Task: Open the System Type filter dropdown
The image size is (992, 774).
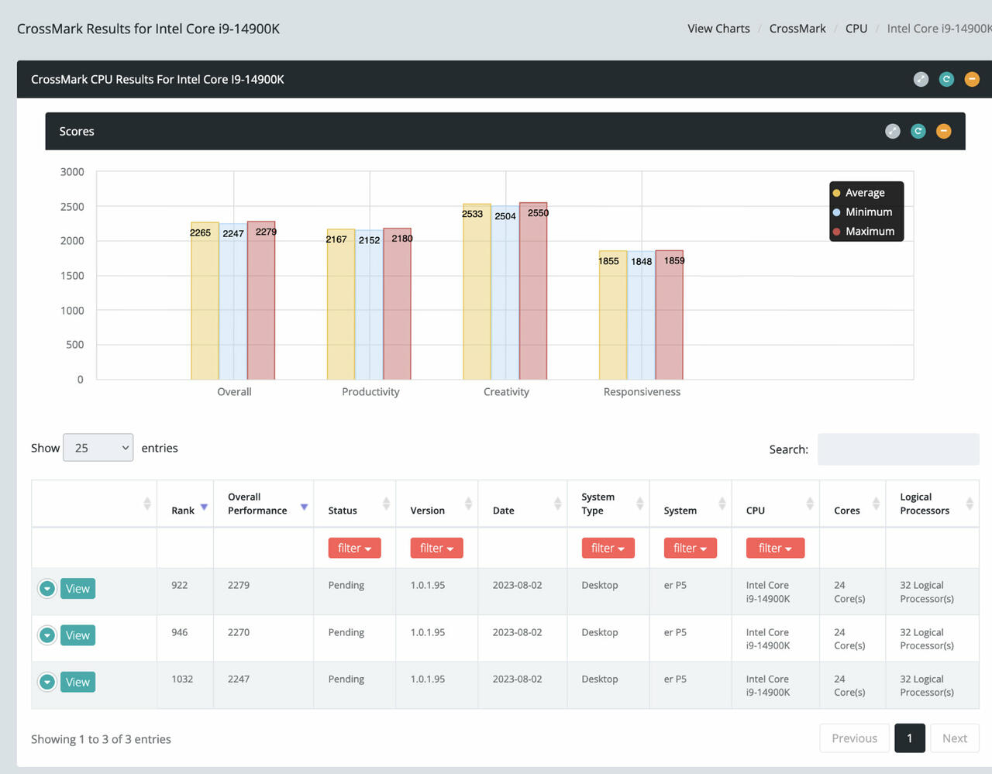Action: (608, 548)
